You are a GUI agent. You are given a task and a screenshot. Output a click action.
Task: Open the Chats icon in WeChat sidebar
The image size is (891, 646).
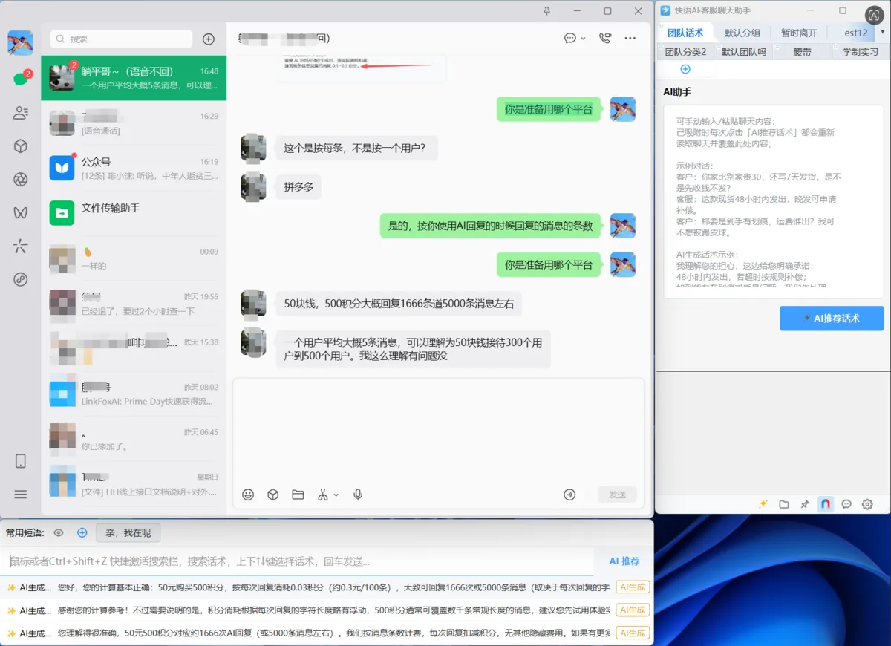(x=20, y=79)
